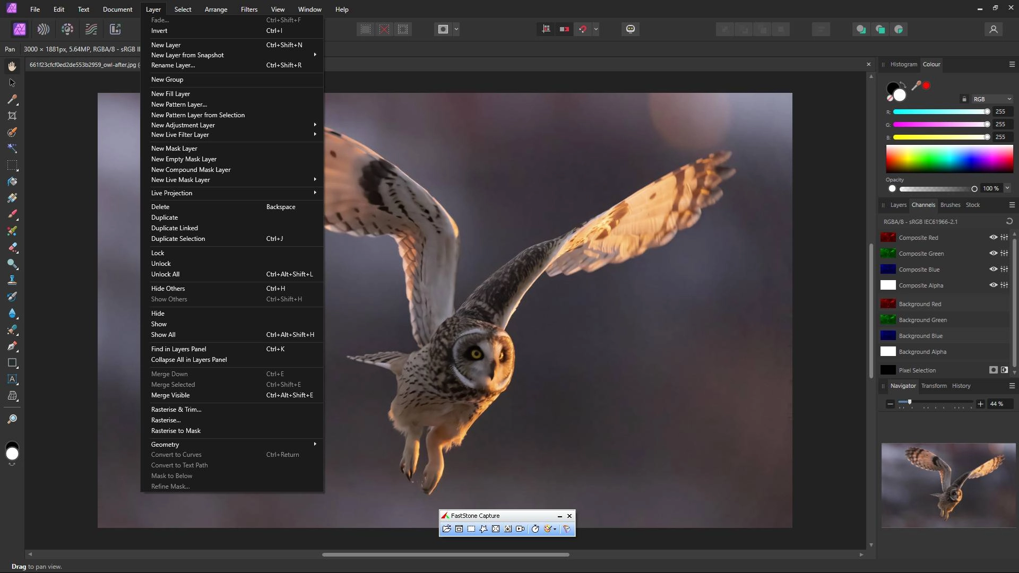Select the Erase Brush tool
Viewport: 1019px width, 573px height.
(12, 247)
